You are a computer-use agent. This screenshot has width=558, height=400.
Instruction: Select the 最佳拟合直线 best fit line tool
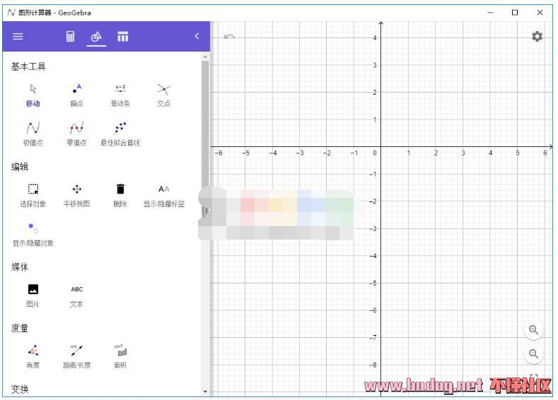coord(120,134)
